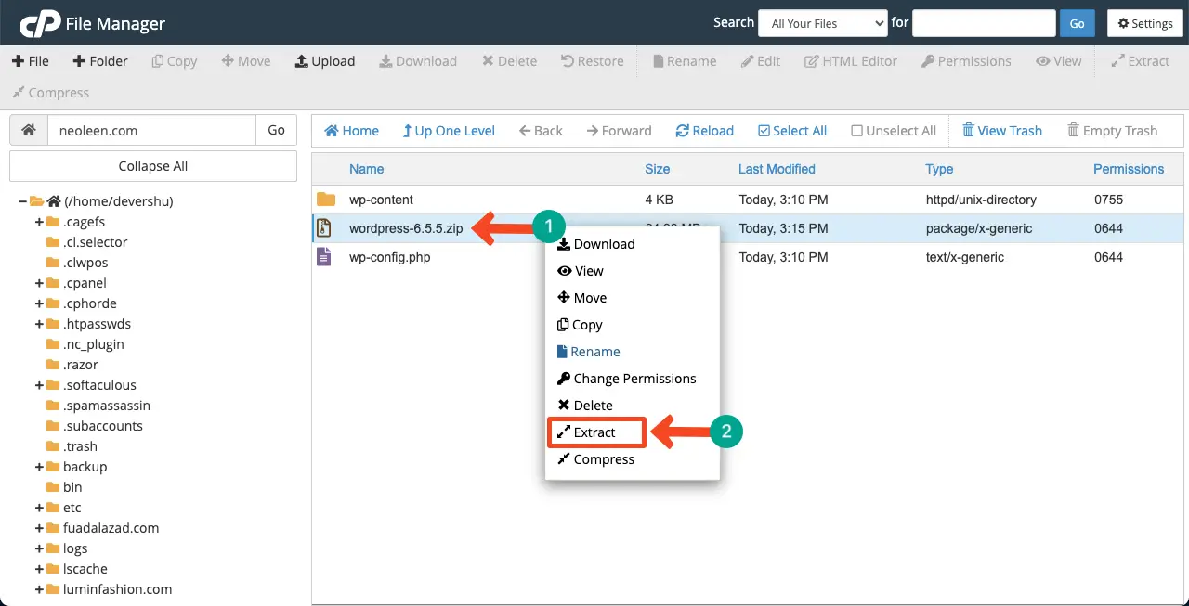Expand the .htpasswds folder
Viewport: 1189px width, 606px height.
[x=39, y=324]
